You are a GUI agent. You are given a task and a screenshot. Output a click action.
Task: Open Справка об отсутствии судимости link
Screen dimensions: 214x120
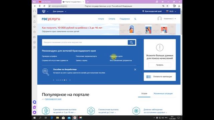(55, 61)
